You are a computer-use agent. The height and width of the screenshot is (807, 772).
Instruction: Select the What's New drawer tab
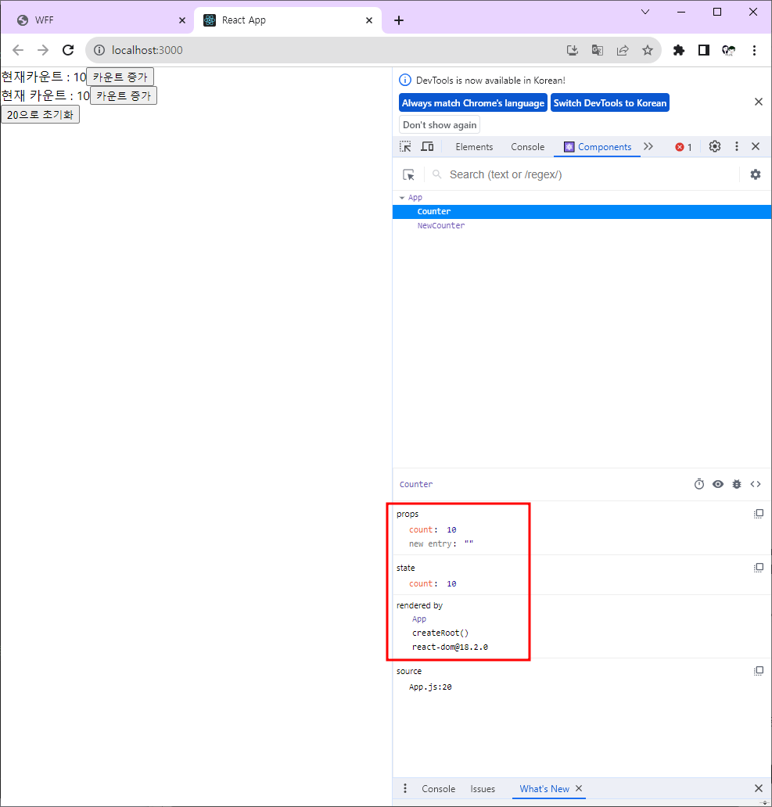[544, 789]
